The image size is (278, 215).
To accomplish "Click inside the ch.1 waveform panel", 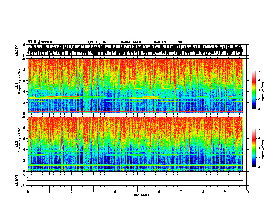I will coord(137,50).
